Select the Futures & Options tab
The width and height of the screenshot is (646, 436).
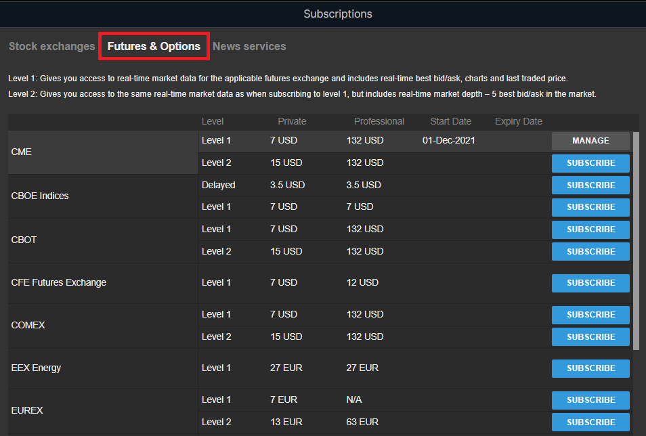(154, 47)
